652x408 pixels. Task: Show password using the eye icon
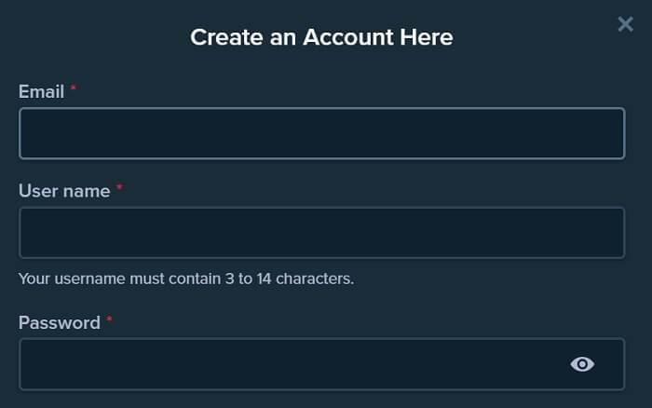coord(582,364)
